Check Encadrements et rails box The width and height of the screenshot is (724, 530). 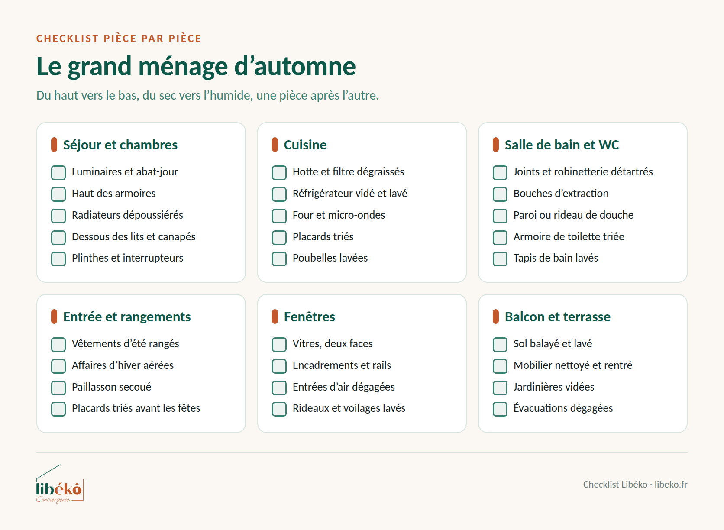coord(279,366)
